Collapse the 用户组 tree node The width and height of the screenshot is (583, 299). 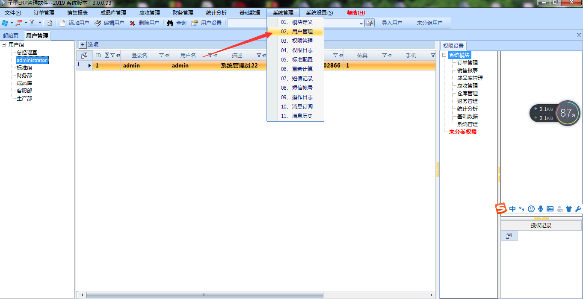click(4, 44)
